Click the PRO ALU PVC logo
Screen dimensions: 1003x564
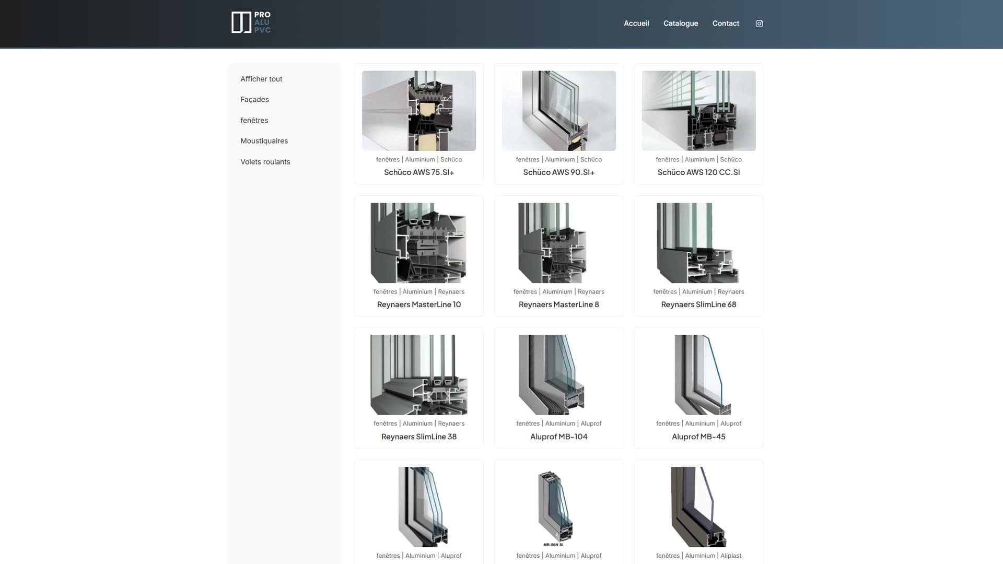pyautogui.click(x=251, y=22)
